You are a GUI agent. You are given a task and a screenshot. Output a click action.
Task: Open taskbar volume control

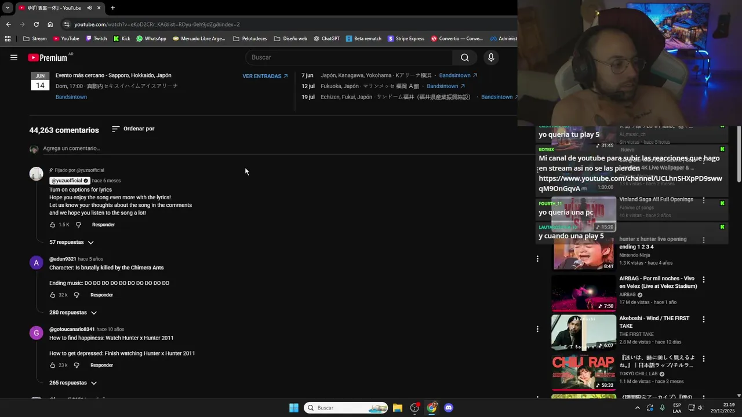coord(700,408)
